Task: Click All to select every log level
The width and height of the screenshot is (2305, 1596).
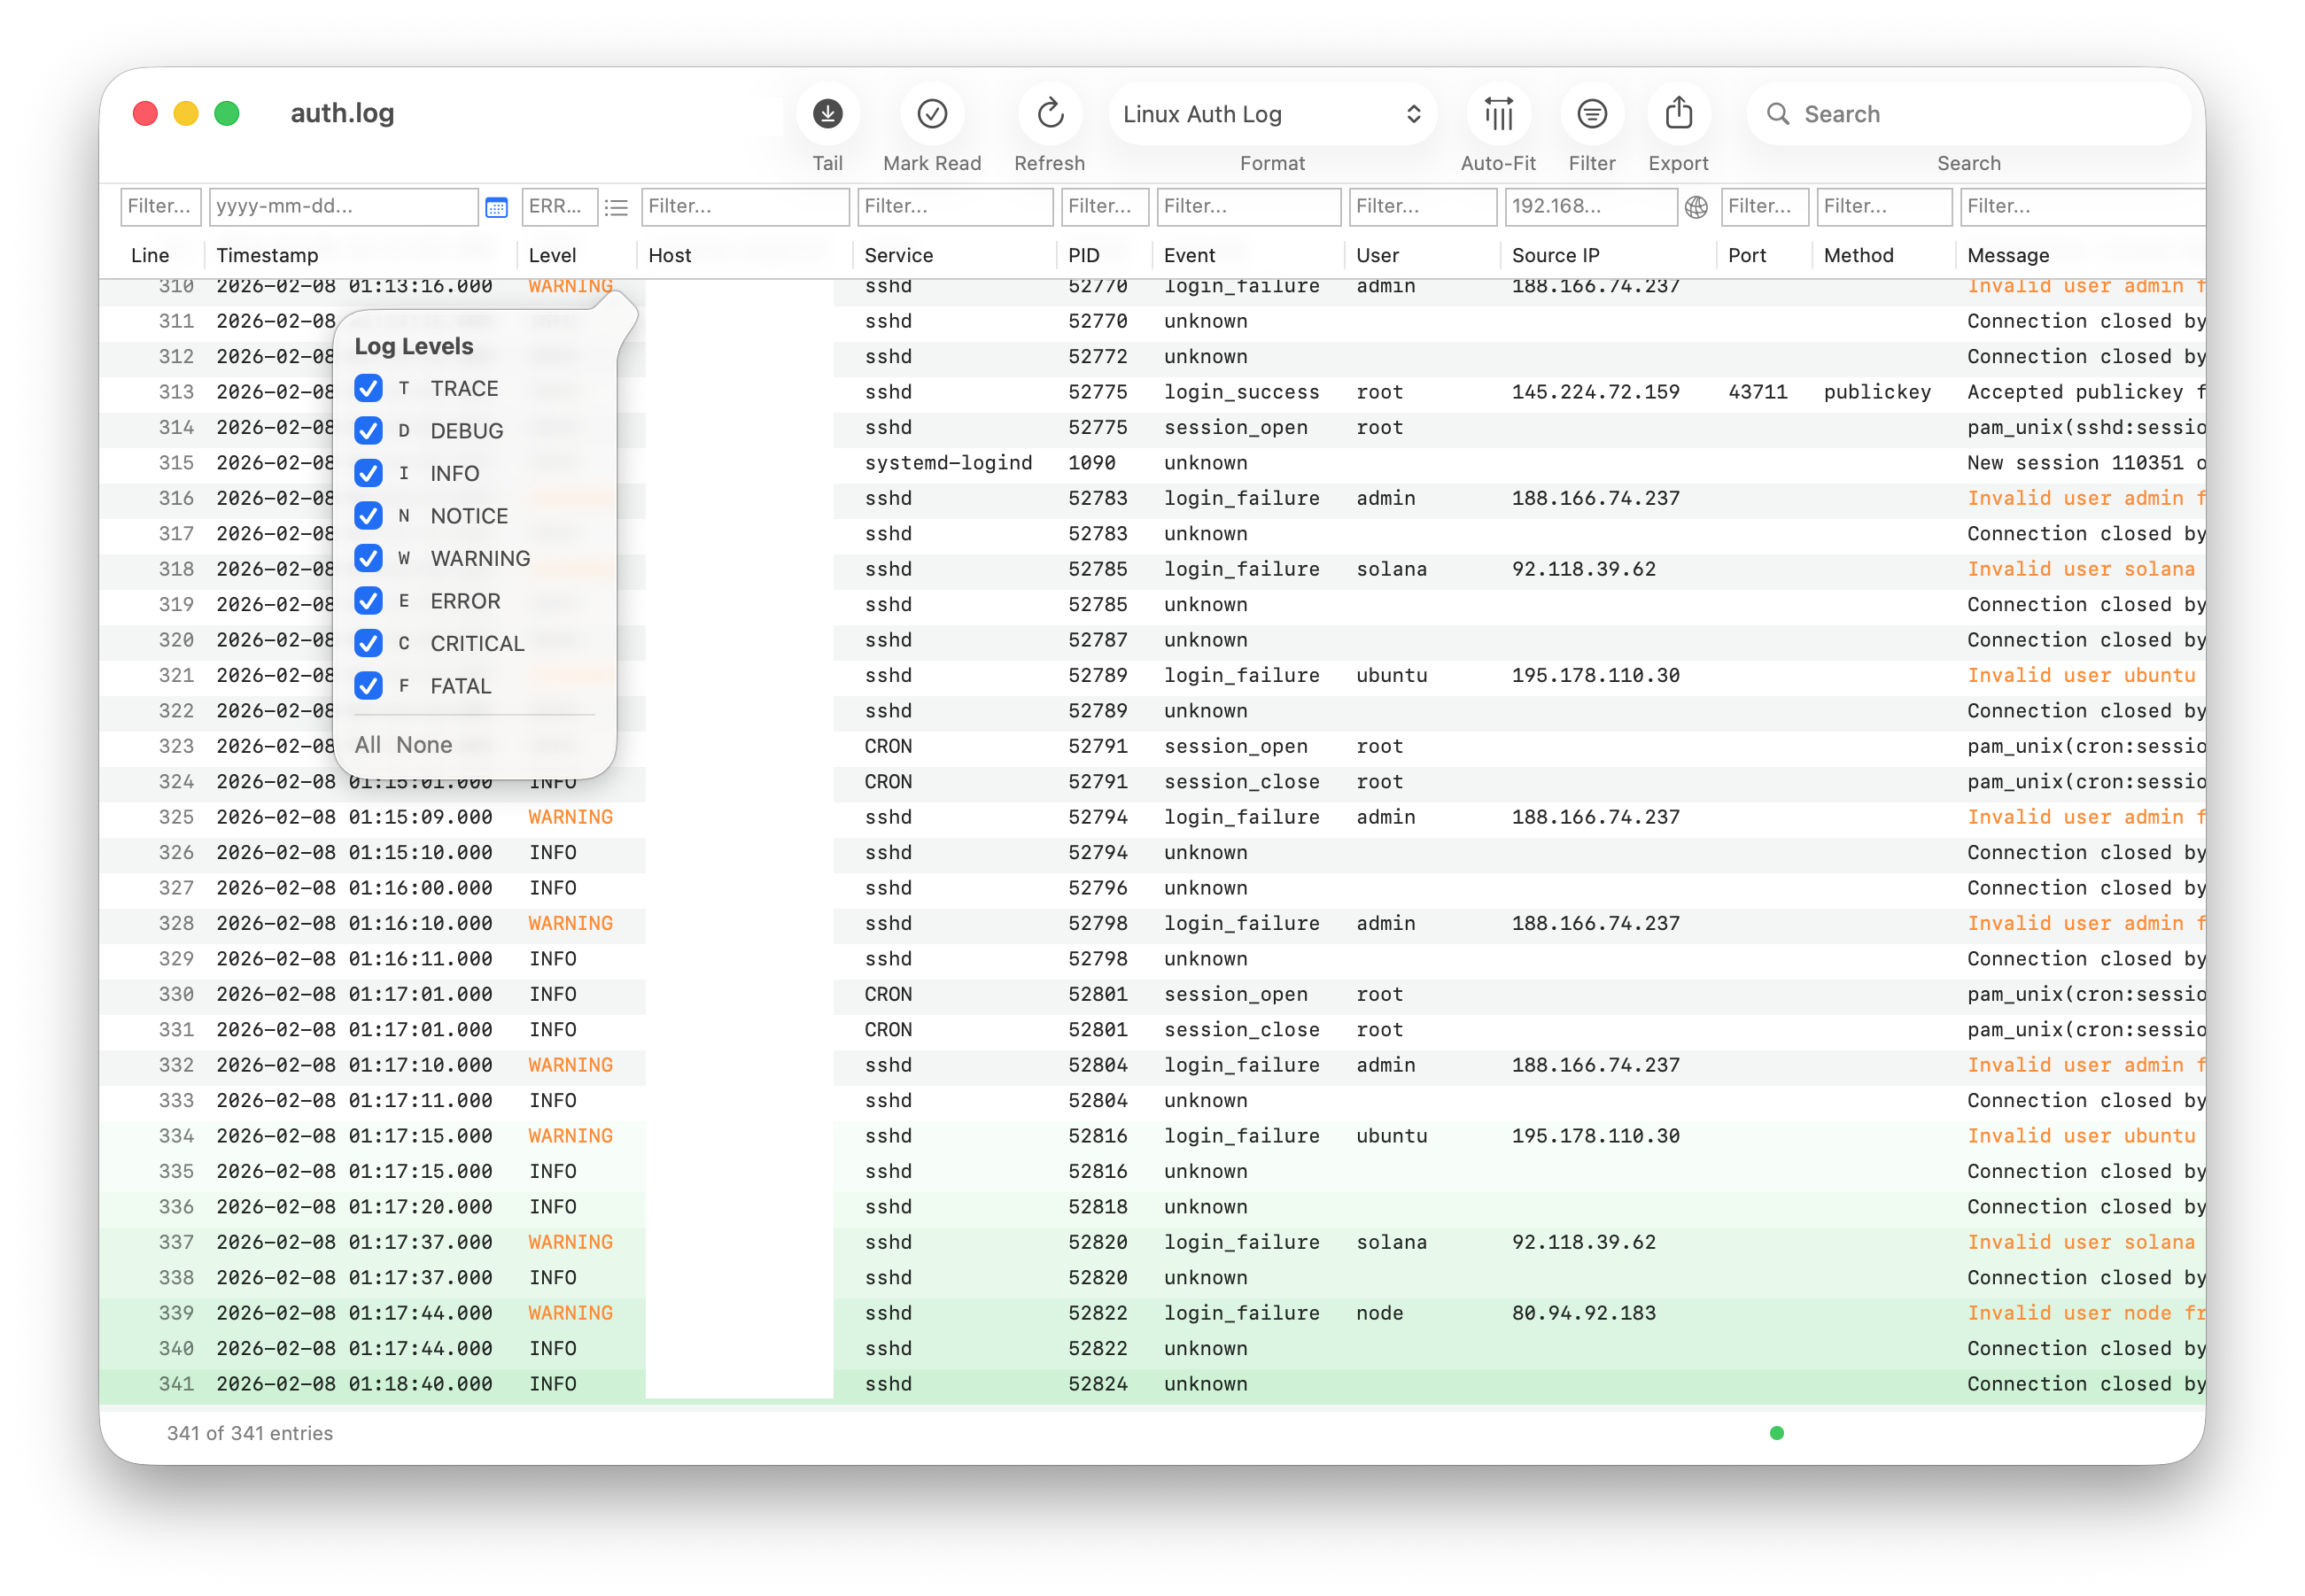Action: (x=367, y=744)
